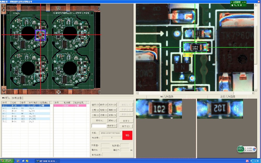Click the 错件 (7) defect button
The height and width of the screenshot is (163, 261).
95,105
